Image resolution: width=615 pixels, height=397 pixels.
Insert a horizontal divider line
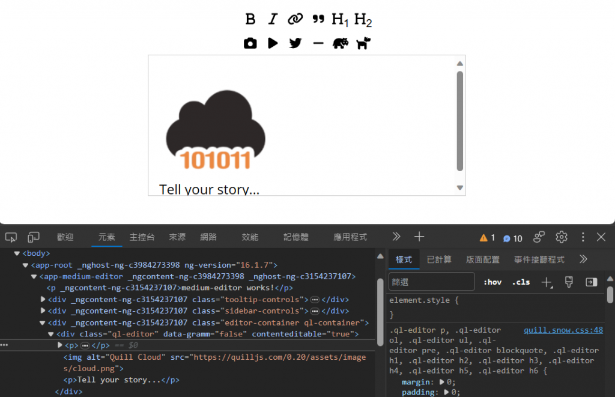pos(318,43)
